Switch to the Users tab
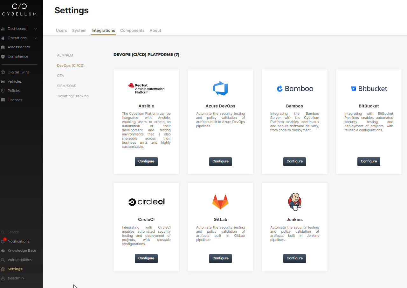 point(61,30)
